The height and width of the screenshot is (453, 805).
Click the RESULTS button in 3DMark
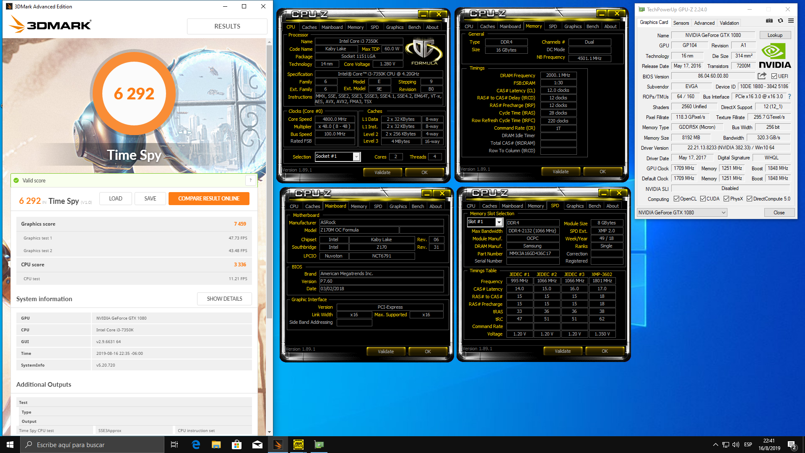[227, 26]
